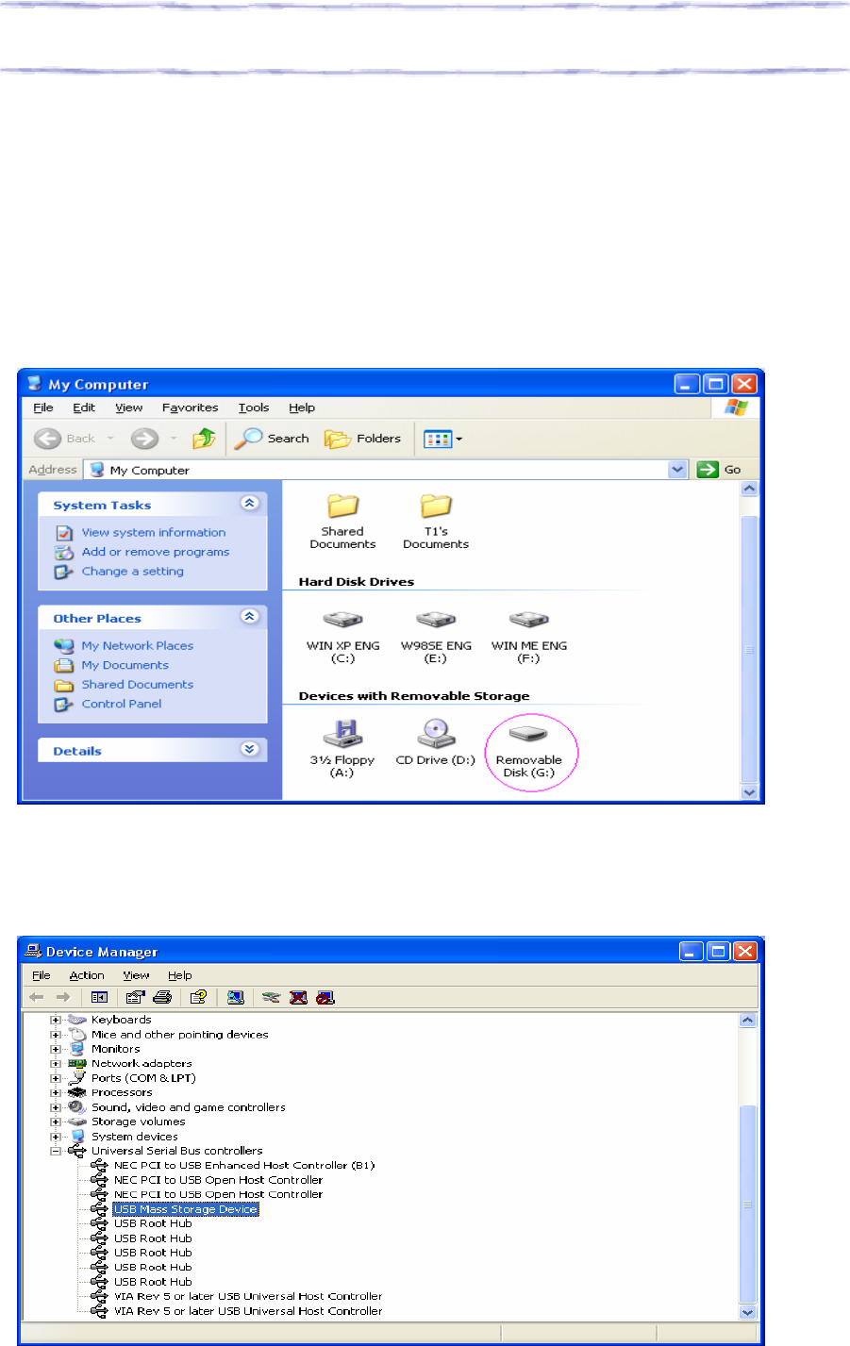Select the T1's Documents folder

click(436, 521)
